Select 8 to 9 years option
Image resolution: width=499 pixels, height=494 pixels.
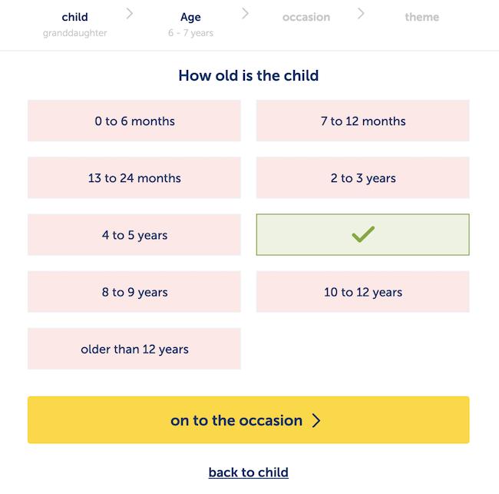click(x=134, y=292)
